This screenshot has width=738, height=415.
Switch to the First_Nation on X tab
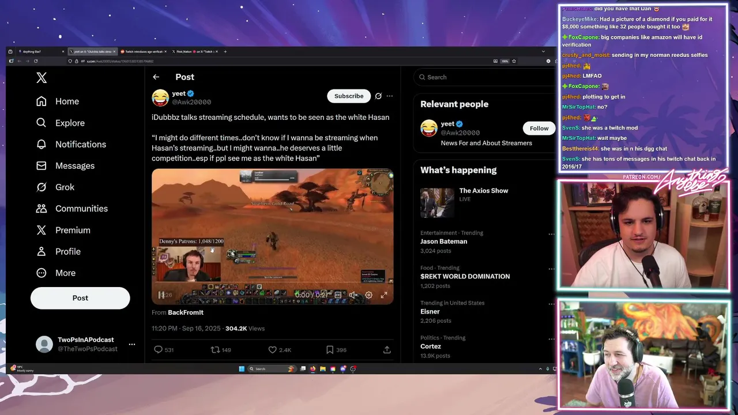point(194,51)
